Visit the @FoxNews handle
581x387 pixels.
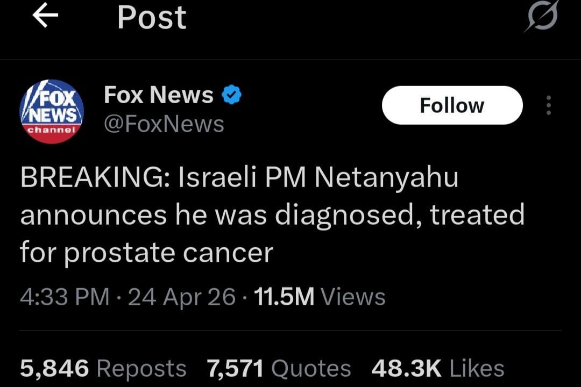tap(164, 124)
